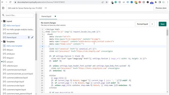Open the browser side panel icon
This screenshot has height=95, width=170.
[160, 2]
